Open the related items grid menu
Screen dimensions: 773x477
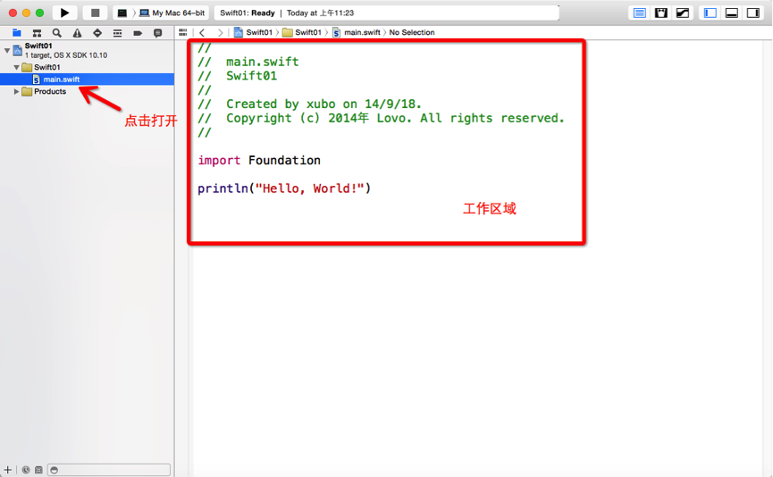(x=183, y=32)
